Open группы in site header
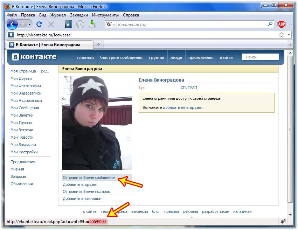Viewport: 298px width, 230px height. [157, 57]
